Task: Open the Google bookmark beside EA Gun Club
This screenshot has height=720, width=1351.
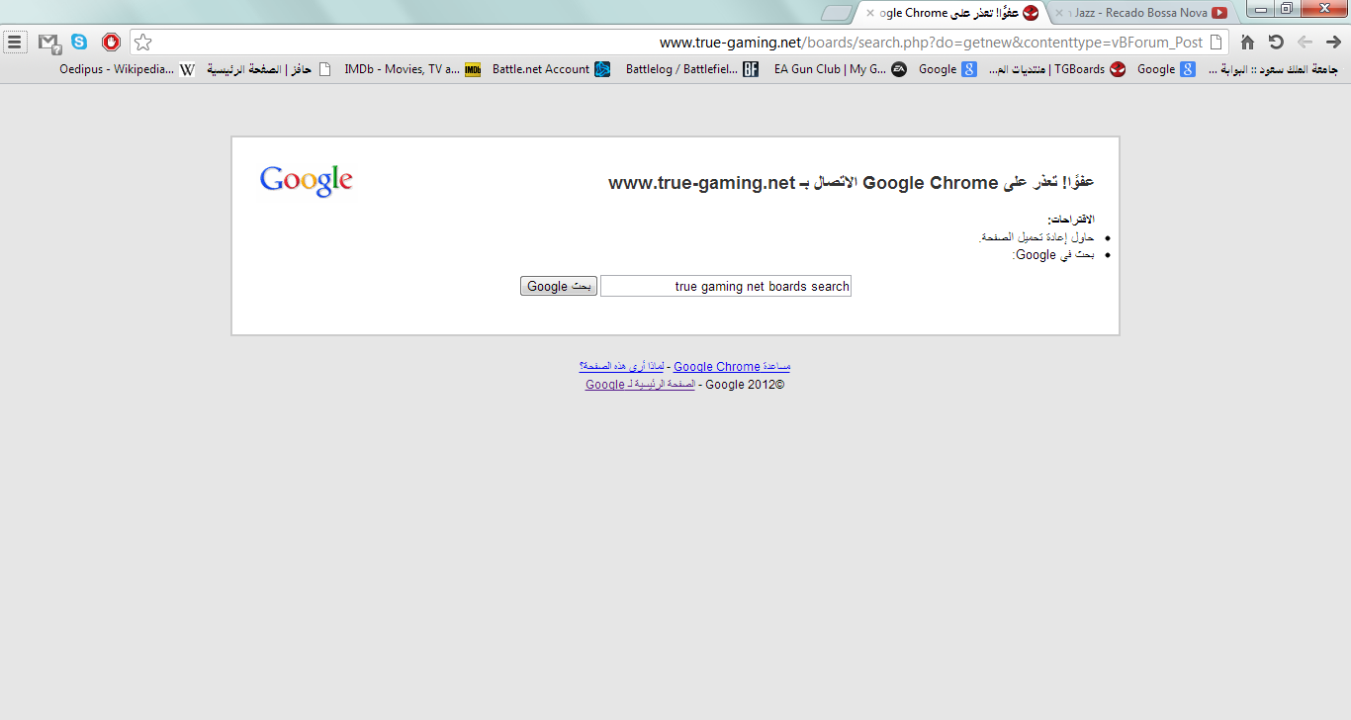Action: click(947, 69)
